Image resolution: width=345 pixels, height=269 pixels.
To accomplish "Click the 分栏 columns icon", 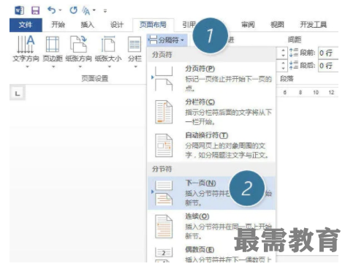I will pos(134,45).
